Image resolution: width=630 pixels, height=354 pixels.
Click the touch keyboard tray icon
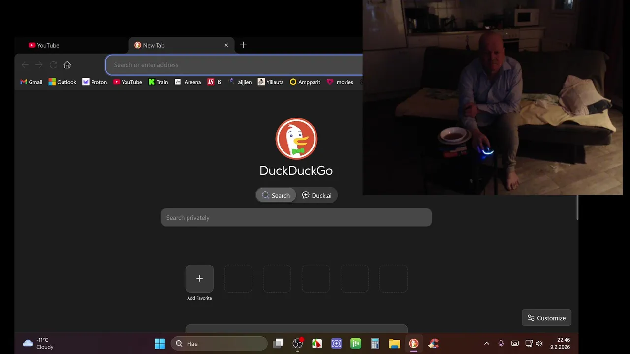(515, 344)
